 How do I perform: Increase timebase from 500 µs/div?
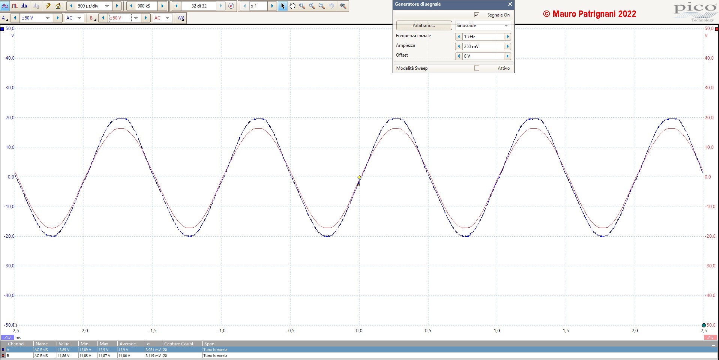click(x=117, y=6)
